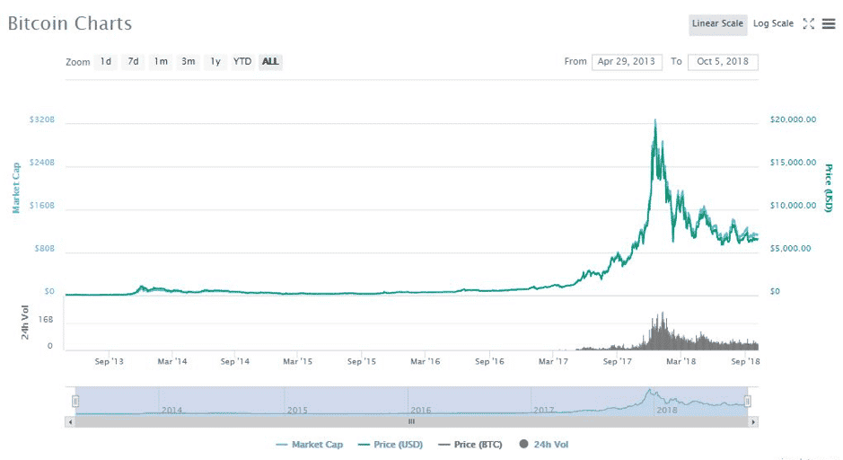
Task: Click the Sep '13 axis label
Action: pyautogui.click(x=110, y=361)
